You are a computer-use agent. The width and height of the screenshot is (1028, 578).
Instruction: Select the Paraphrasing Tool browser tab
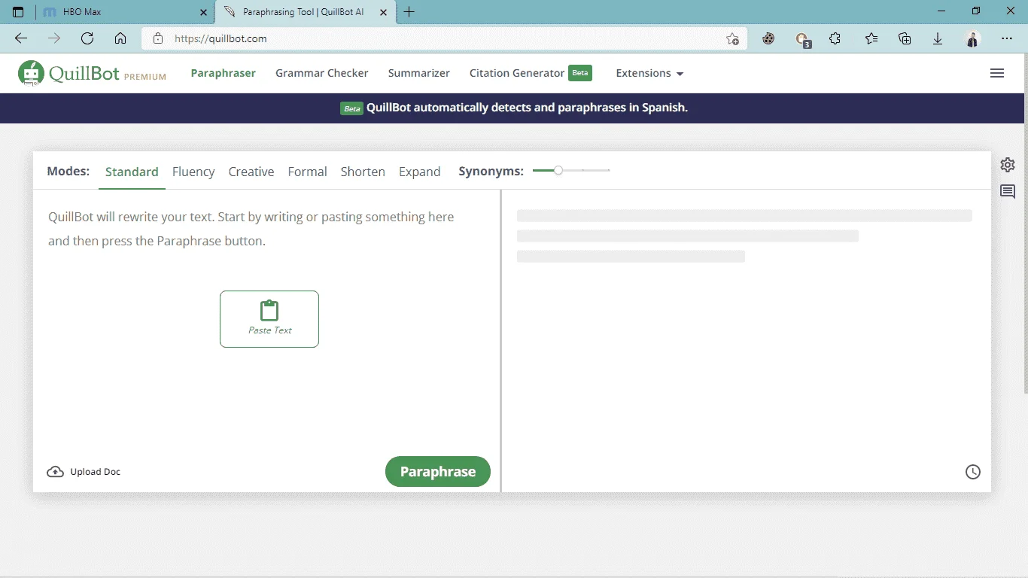click(305, 12)
